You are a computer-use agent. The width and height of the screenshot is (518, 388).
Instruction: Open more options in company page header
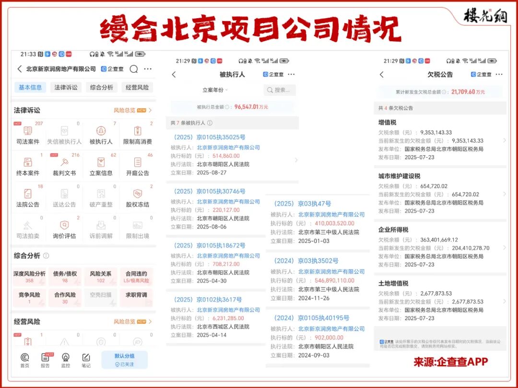(x=148, y=69)
